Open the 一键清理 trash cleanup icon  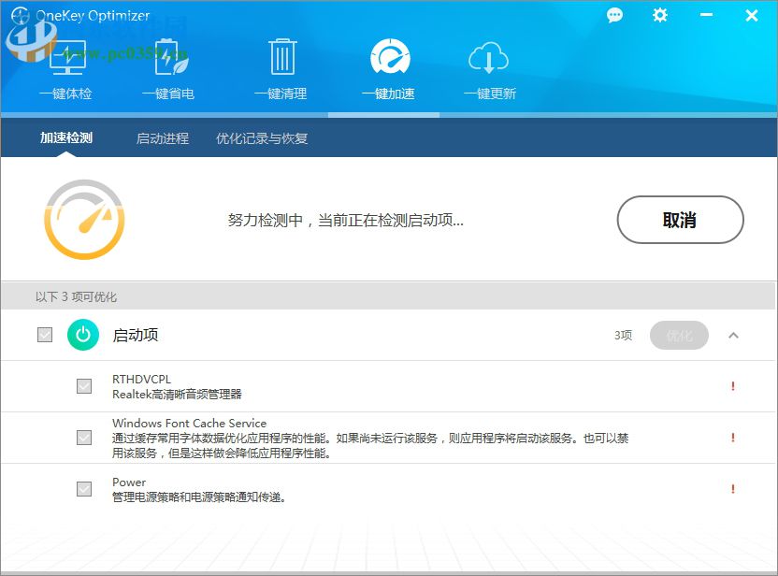point(280,58)
